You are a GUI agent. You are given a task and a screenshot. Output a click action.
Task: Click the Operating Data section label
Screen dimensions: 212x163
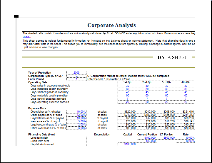(x=38, y=82)
